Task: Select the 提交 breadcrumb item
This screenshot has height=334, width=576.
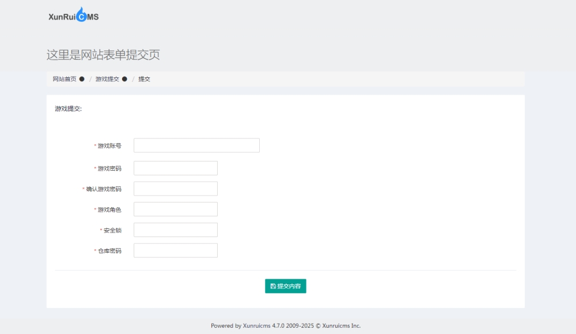Action: (x=144, y=79)
